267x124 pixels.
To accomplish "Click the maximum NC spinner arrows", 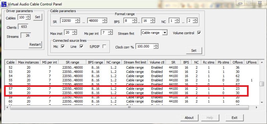I will [195, 21].
